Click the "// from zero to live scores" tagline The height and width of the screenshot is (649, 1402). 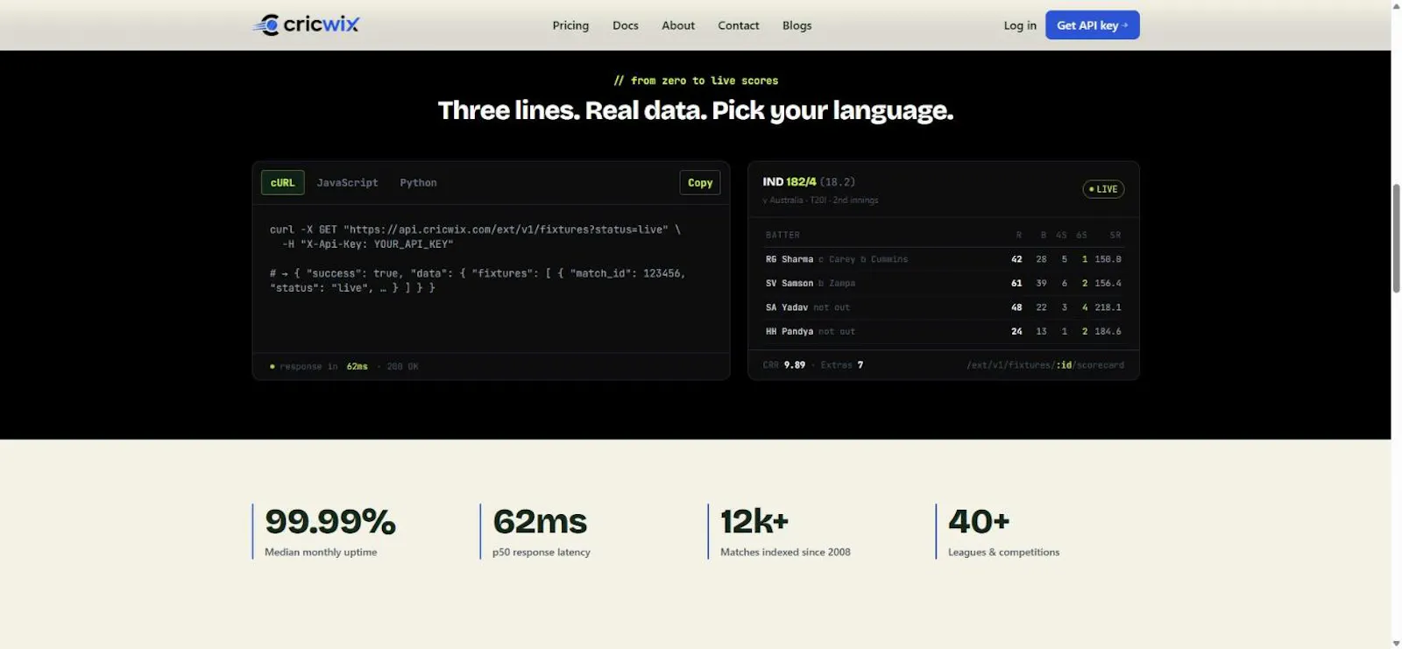tap(696, 81)
